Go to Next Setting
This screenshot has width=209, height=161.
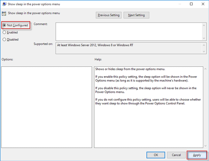(x=136, y=15)
